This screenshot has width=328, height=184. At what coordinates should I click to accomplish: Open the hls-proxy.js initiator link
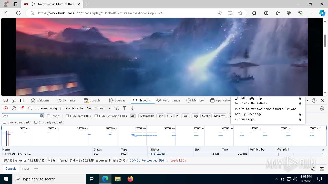[x=158, y=154]
